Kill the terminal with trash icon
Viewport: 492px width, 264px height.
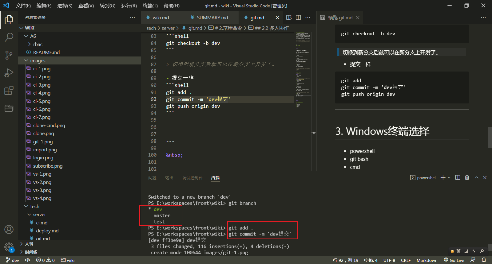point(467,177)
